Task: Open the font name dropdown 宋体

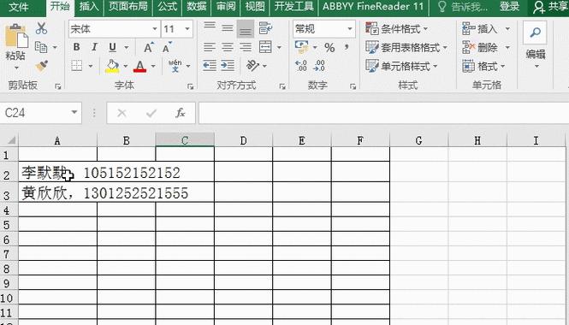Action: pos(114,29)
